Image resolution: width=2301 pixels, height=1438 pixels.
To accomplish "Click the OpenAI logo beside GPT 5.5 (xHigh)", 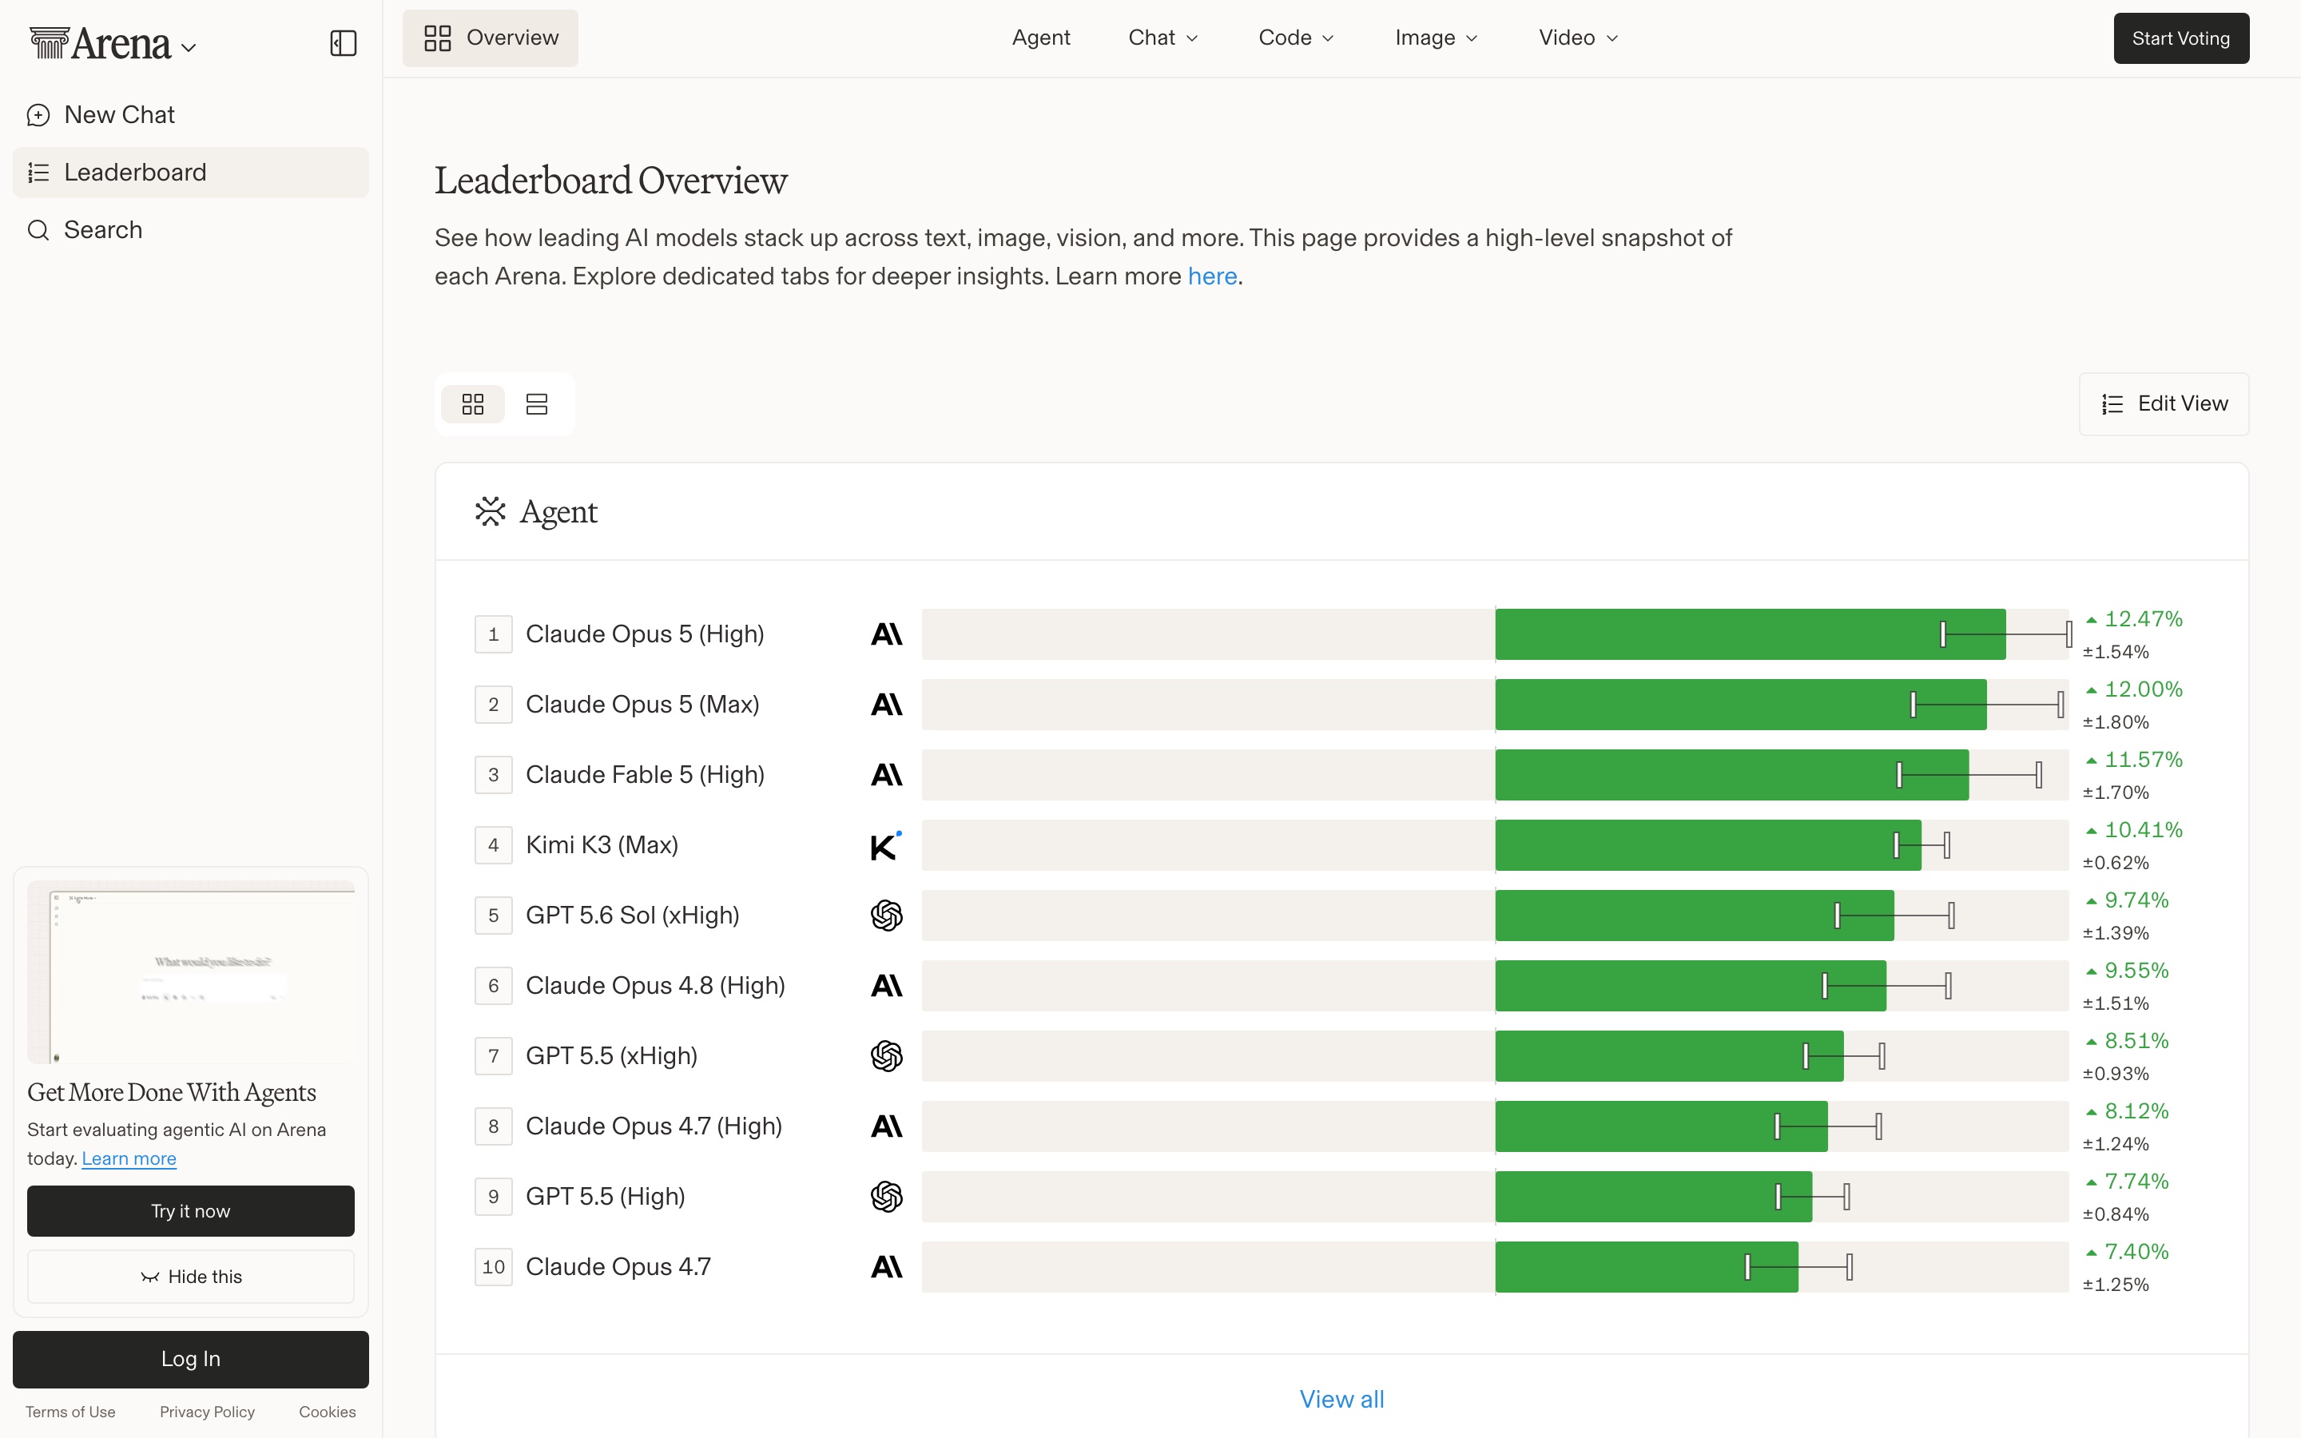I will pyautogui.click(x=886, y=1057).
